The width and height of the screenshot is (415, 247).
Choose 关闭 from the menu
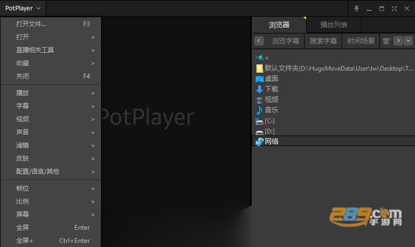pos(51,76)
